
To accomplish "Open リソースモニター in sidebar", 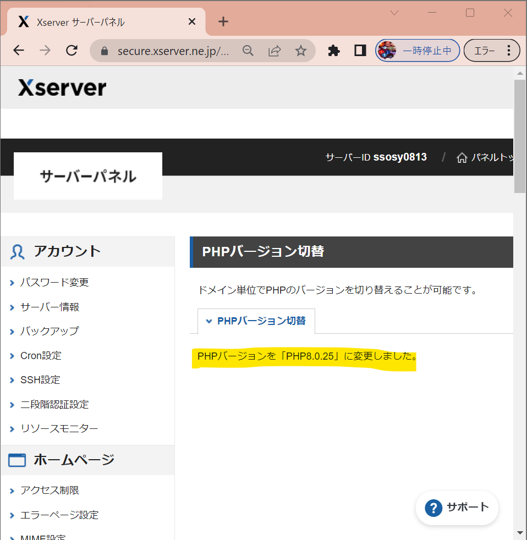I will [59, 429].
